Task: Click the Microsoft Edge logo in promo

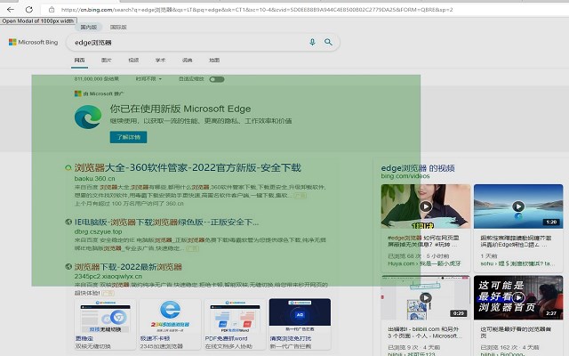Action: click(x=88, y=117)
